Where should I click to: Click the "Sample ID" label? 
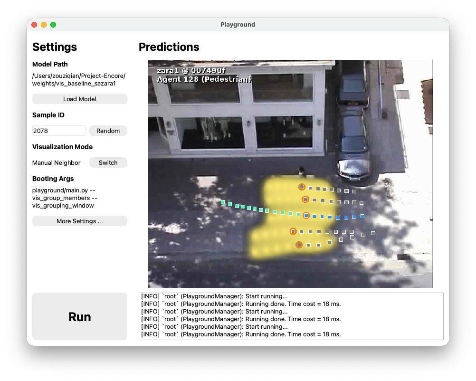(x=48, y=115)
